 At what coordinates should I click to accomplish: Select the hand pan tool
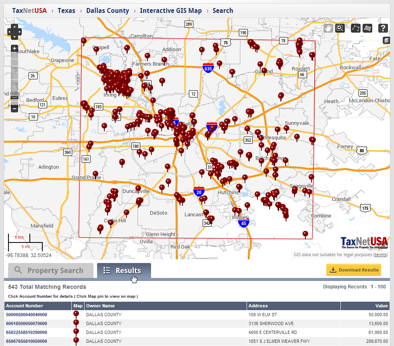[x=328, y=28]
